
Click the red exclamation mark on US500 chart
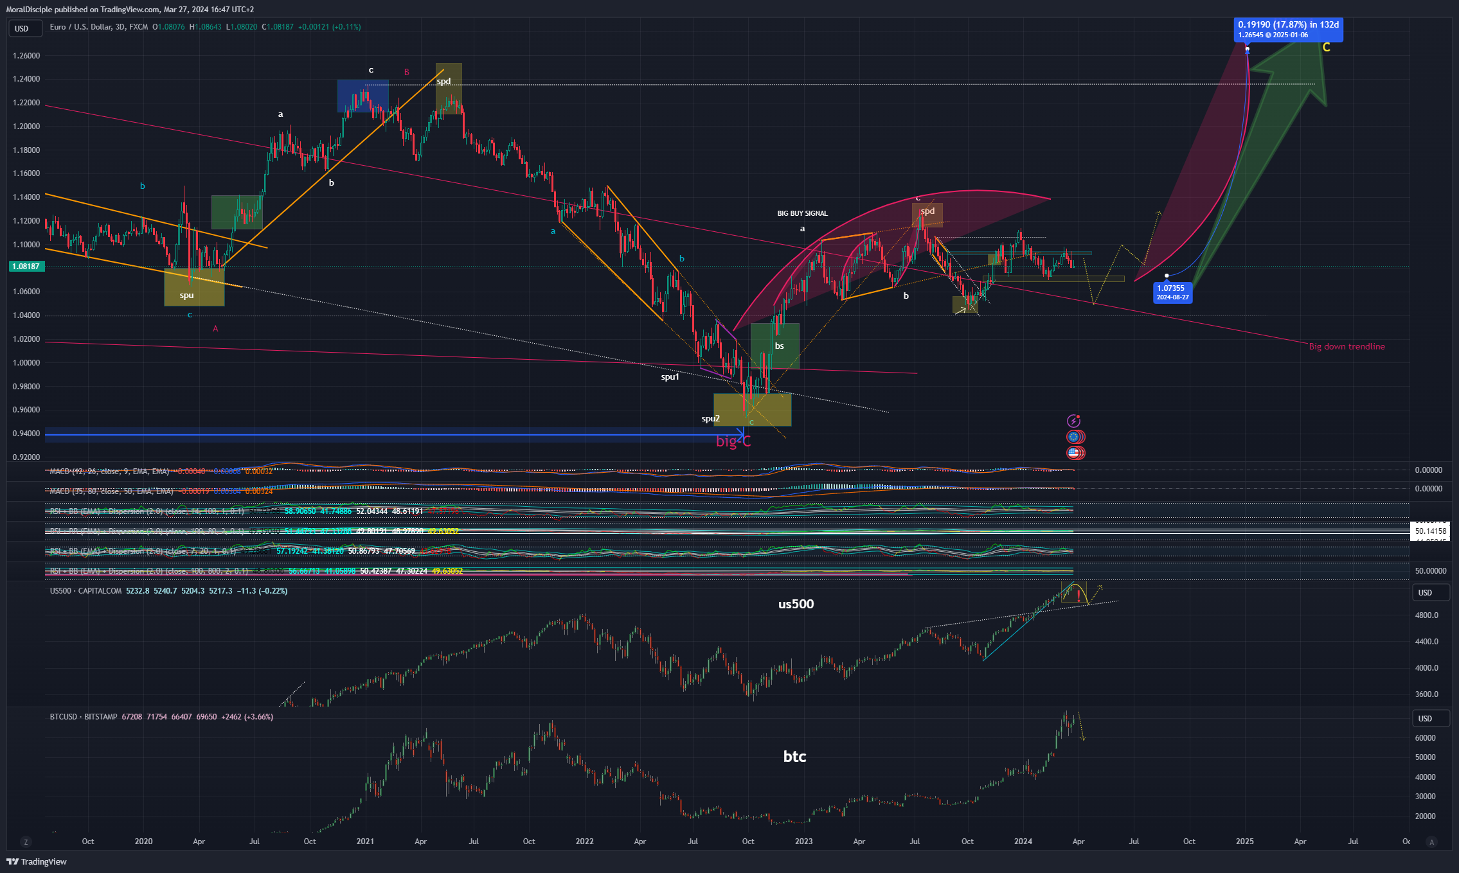(1079, 596)
